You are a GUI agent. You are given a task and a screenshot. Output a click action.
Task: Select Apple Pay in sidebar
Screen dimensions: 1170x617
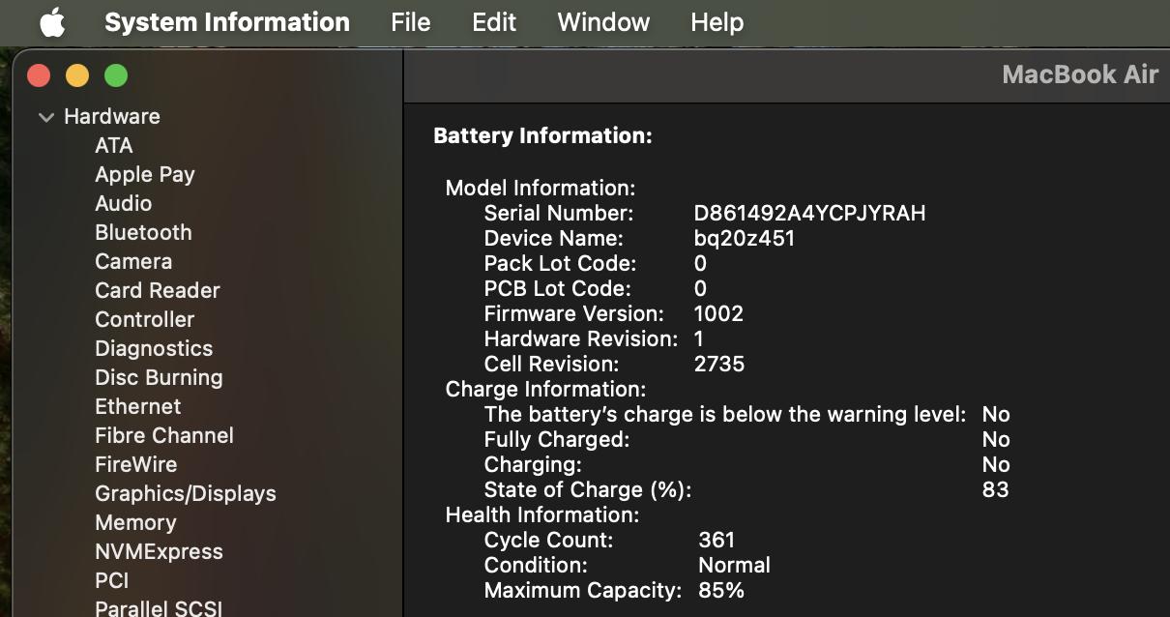[145, 174]
